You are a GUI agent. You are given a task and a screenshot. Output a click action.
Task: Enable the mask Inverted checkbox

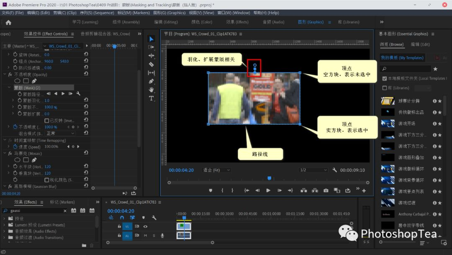pyautogui.click(x=47, y=120)
